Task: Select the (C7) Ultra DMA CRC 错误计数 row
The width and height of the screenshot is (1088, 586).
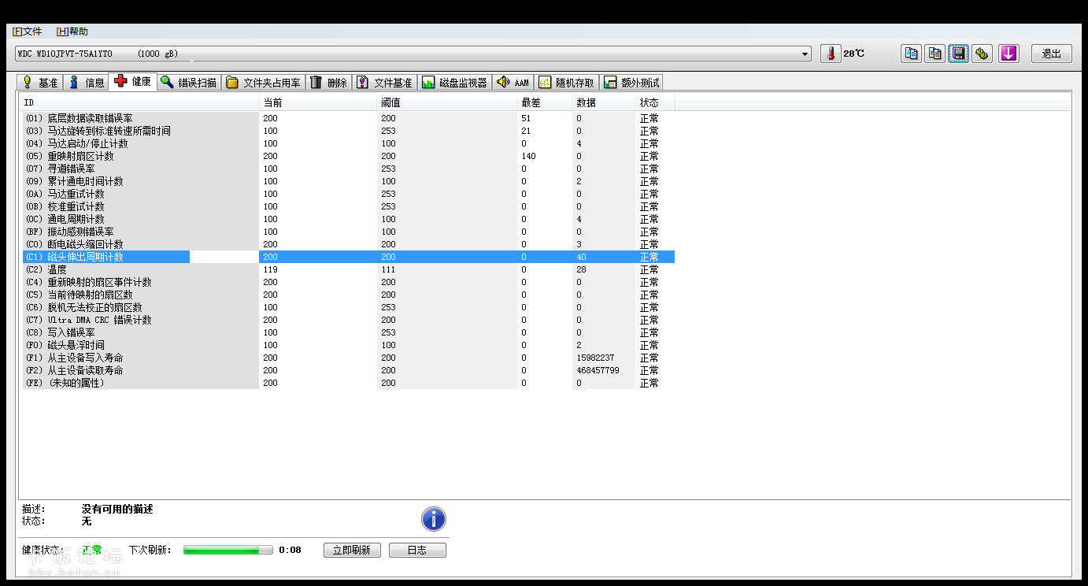Action: (x=348, y=320)
